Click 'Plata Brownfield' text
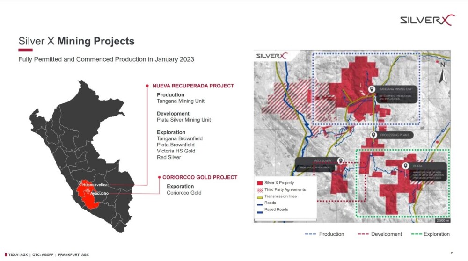Screen dimensions: 468x261 175,145
